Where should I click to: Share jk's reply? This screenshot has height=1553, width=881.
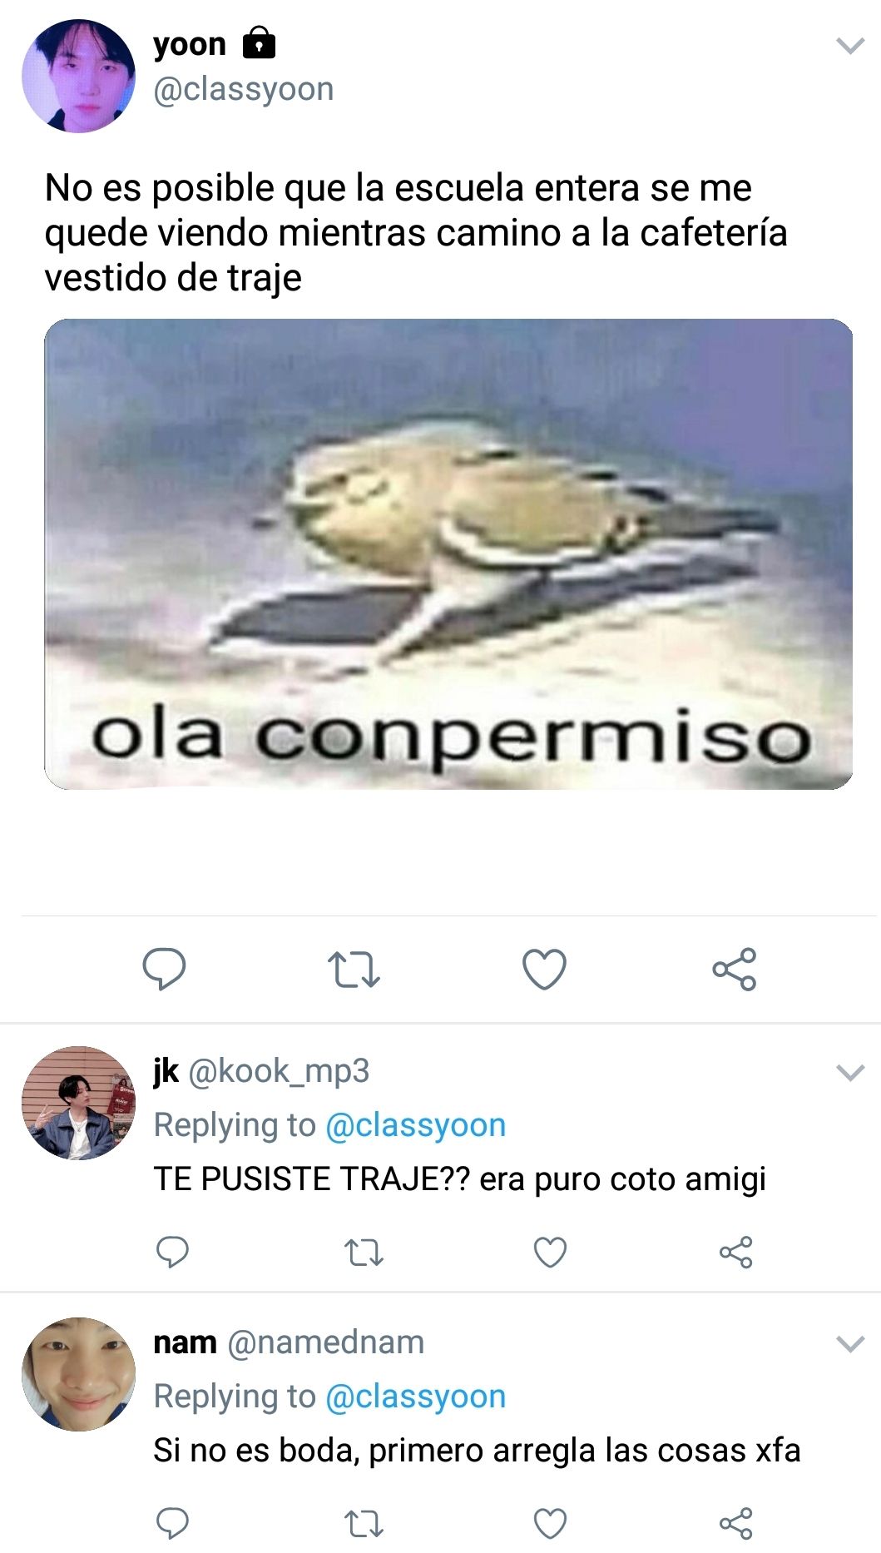736,1252
